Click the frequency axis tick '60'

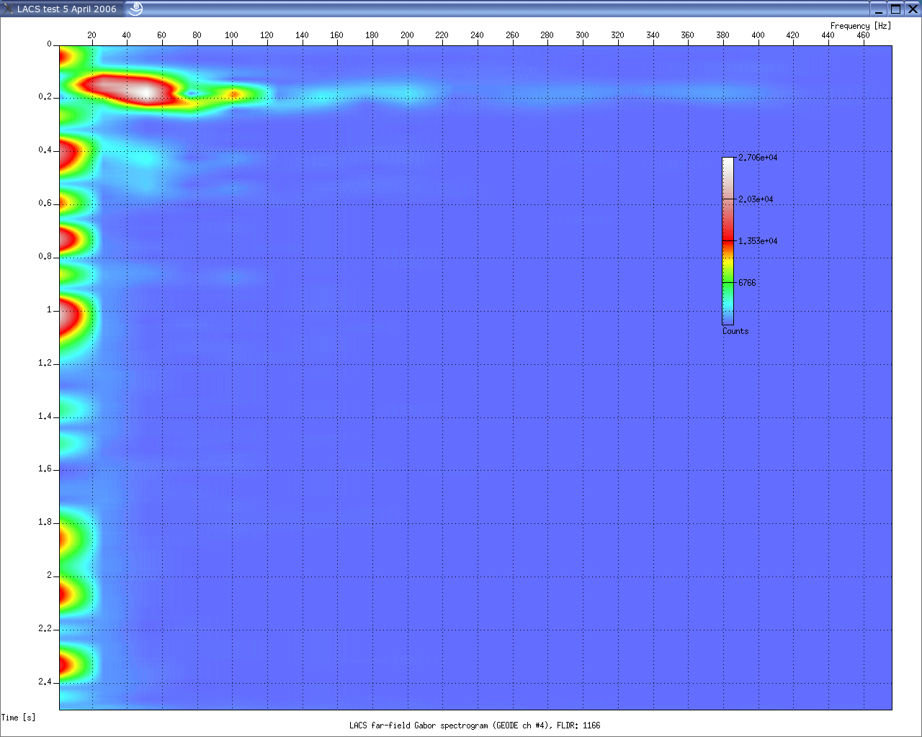pyautogui.click(x=161, y=35)
